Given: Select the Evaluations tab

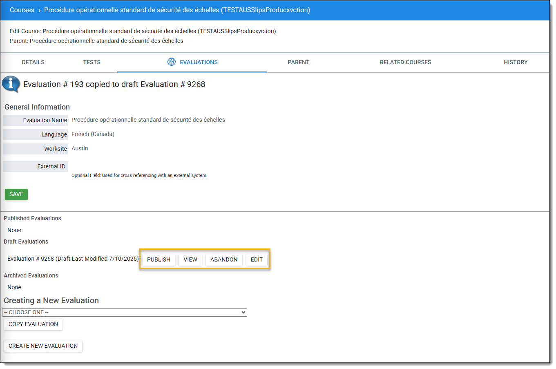Looking at the screenshot, I should click(x=199, y=62).
